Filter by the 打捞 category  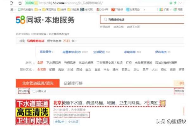129,63
